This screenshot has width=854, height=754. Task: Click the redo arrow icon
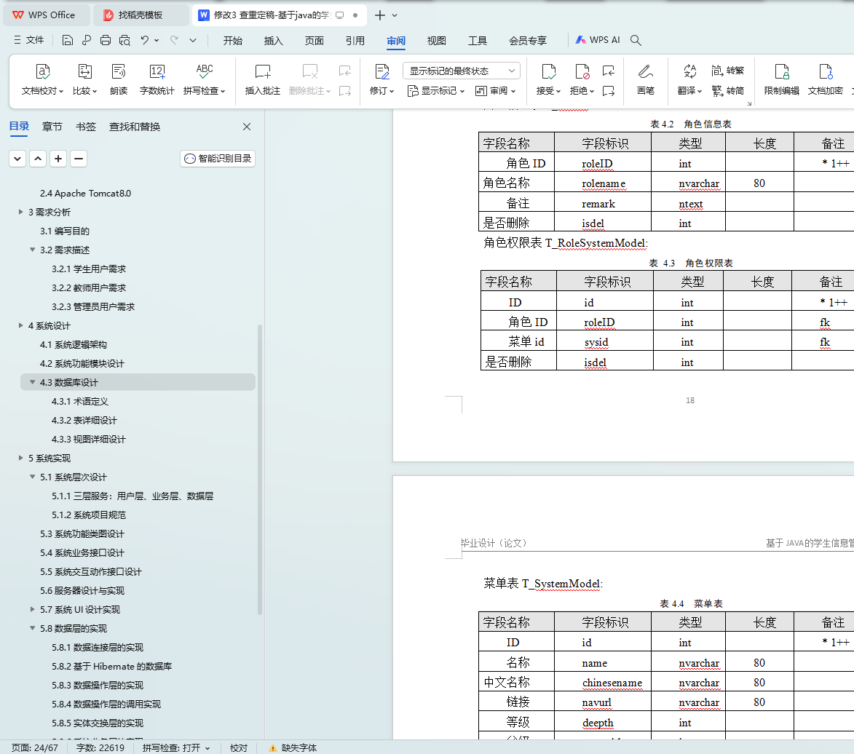click(174, 40)
